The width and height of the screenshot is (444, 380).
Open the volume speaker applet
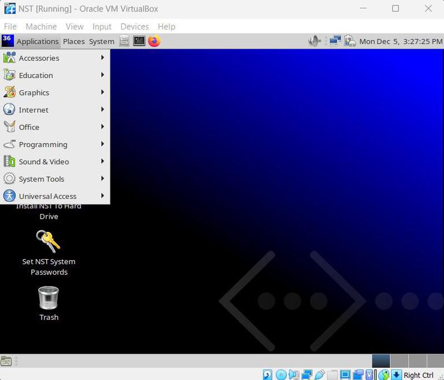[314, 41]
